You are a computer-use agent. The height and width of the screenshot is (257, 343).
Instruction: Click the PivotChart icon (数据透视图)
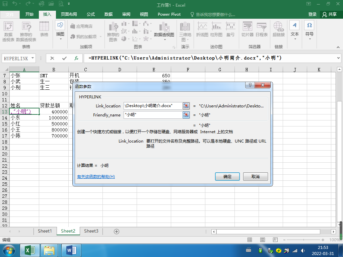(164, 30)
